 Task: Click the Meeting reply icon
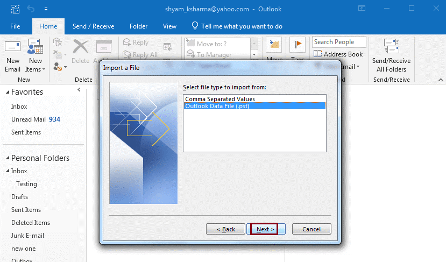click(167, 47)
